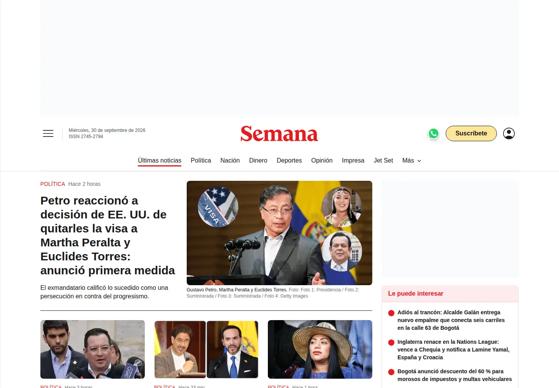Viewport: 559px width, 388px height.
Task: Open the user account profile icon
Action: click(x=509, y=133)
